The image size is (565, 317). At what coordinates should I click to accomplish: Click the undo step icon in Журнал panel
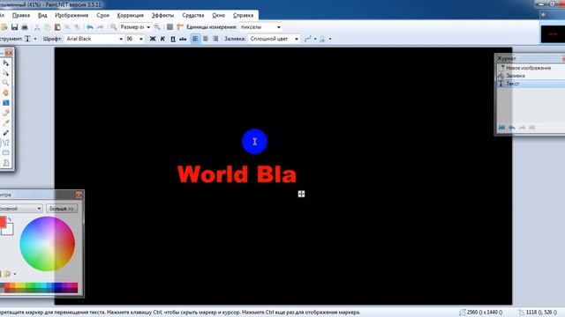coord(512,128)
